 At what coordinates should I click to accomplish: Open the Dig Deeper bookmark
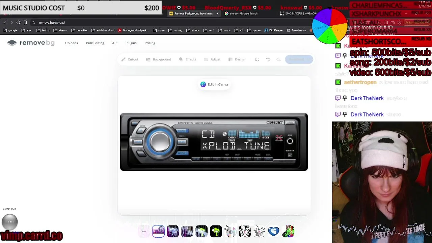click(274, 30)
